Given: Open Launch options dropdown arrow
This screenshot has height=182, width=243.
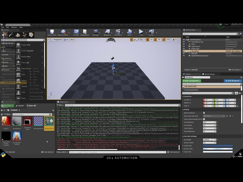Looking at the screenshot, I should click(156, 33).
